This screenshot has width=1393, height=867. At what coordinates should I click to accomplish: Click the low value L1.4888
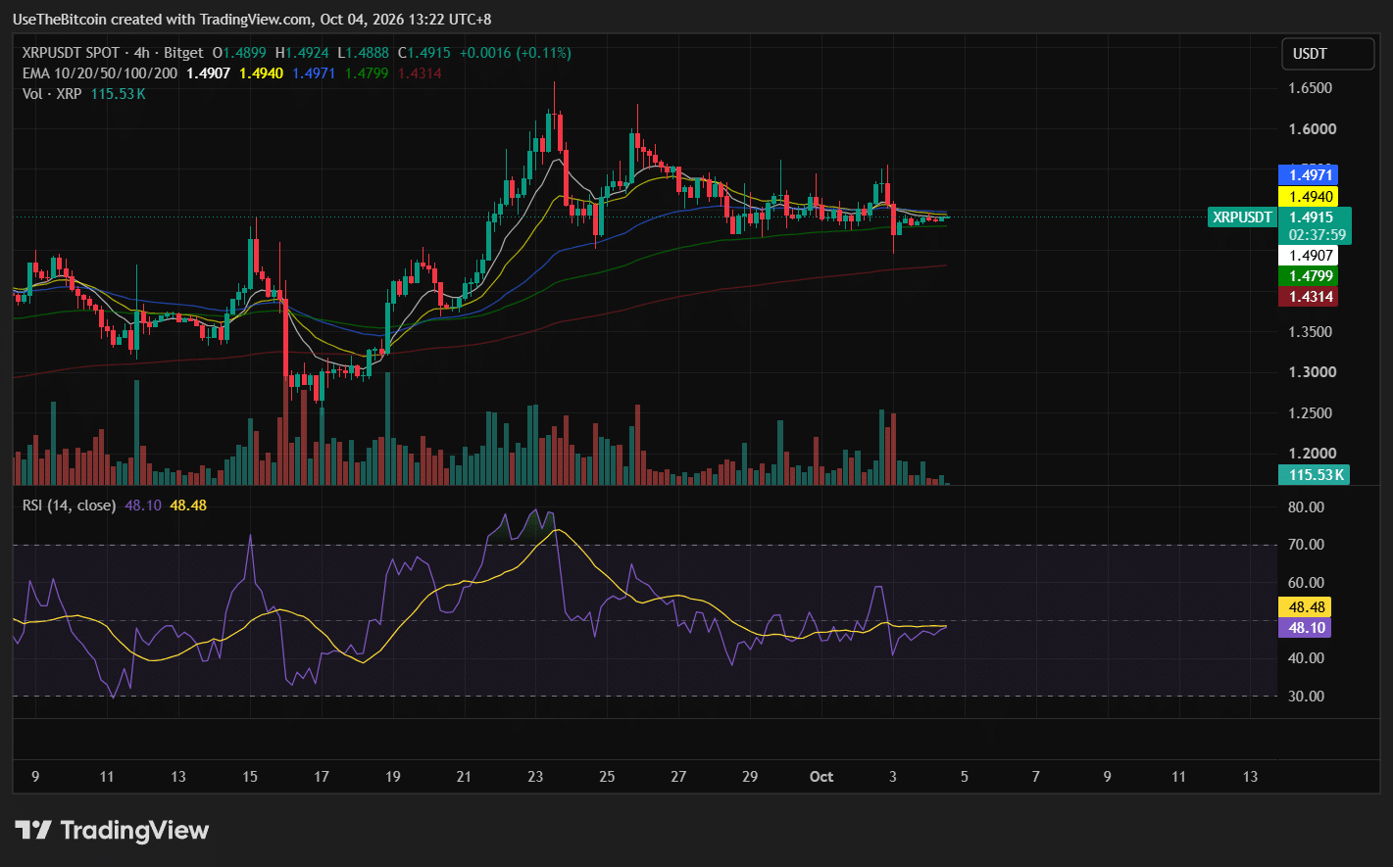[x=364, y=53]
